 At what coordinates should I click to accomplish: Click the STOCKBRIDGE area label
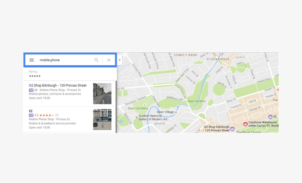tap(218, 59)
